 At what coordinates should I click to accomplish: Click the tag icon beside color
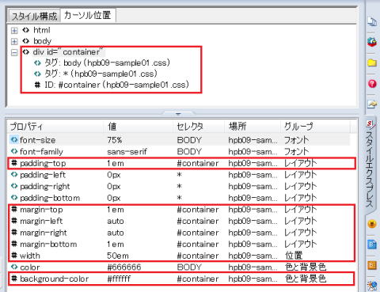[x=14, y=267]
